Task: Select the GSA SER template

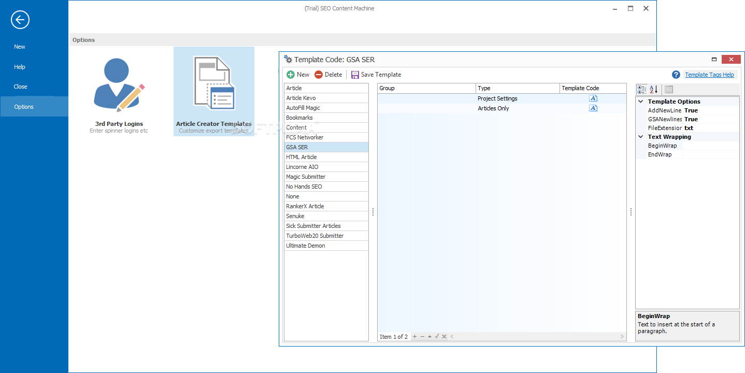Action: coord(326,147)
